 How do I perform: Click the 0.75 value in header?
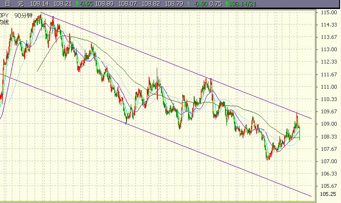(x=216, y=4)
